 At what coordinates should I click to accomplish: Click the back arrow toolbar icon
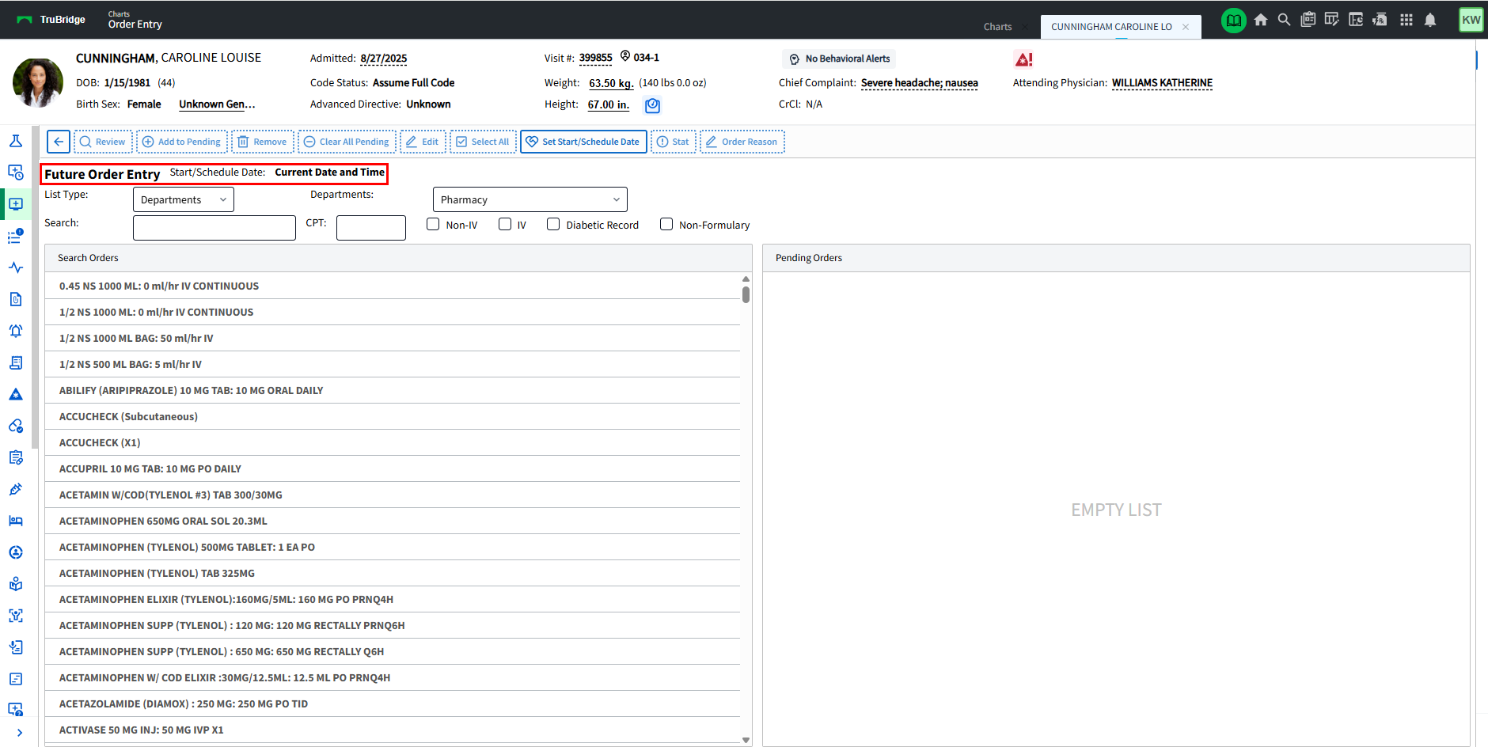coord(59,142)
